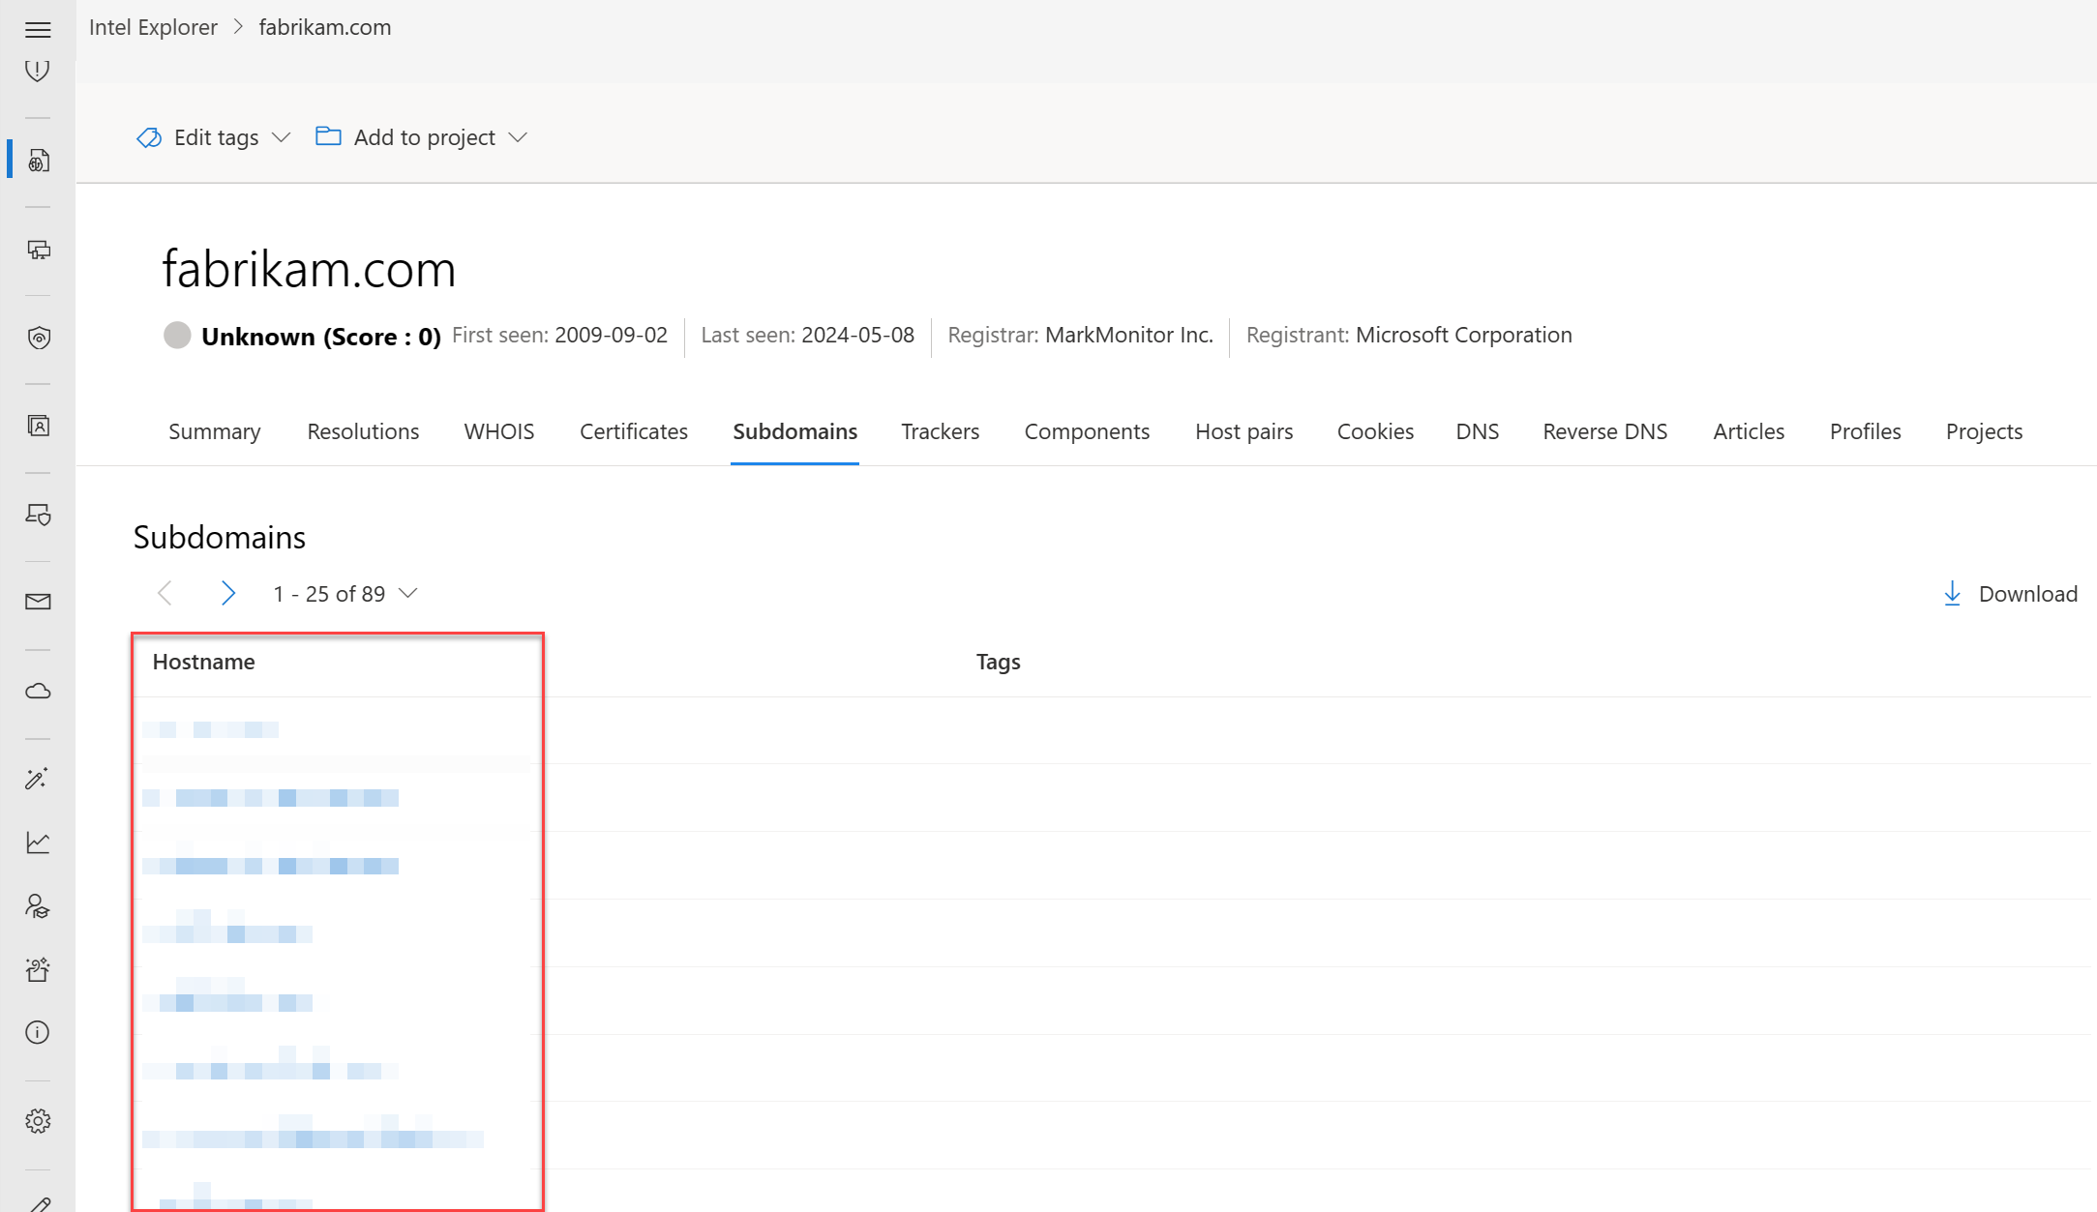Sort by the Hostname column header
This screenshot has width=2097, height=1212.
tap(204, 662)
